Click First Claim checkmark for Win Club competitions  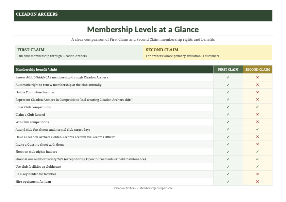tap(228, 122)
